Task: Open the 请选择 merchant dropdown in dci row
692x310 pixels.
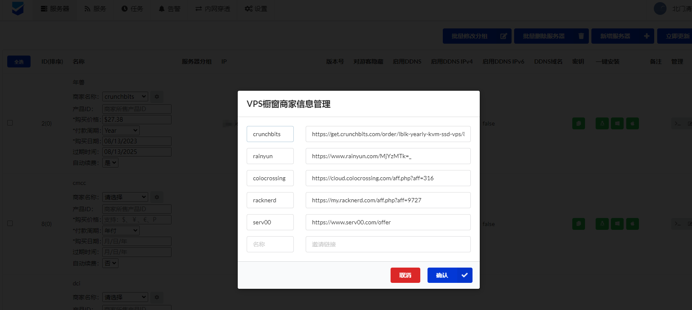Action: [x=125, y=297]
